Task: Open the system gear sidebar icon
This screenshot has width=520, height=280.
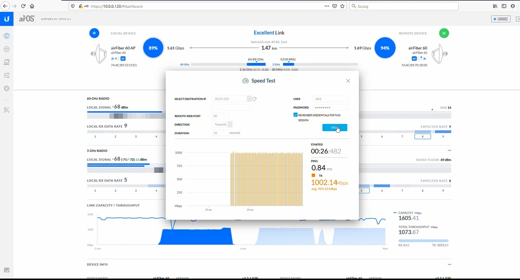Action: tap(7, 88)
